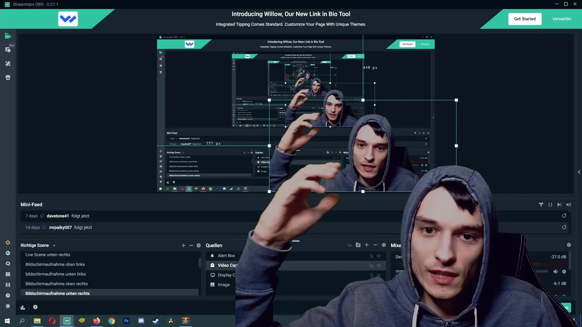Adjust the Desktop Audio volume slider
Image resolution: width=582 pixels, height=327 pixels.
471,272
